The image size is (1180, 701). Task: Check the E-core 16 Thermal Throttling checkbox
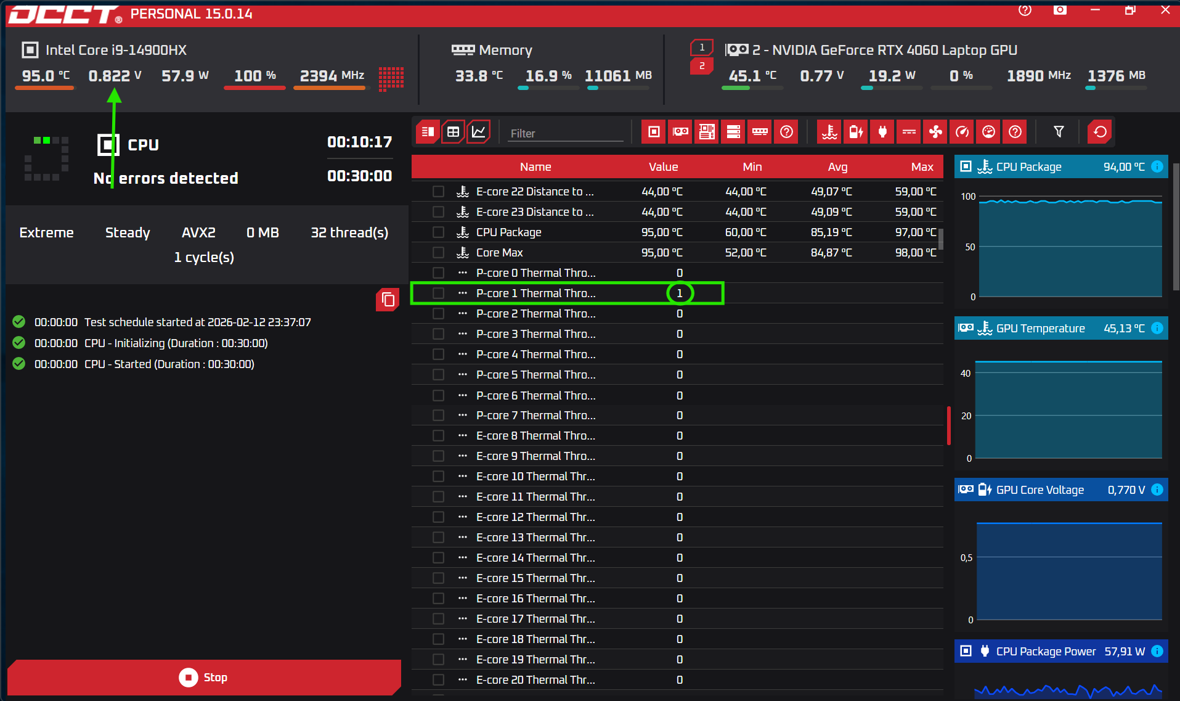point(438,599)
